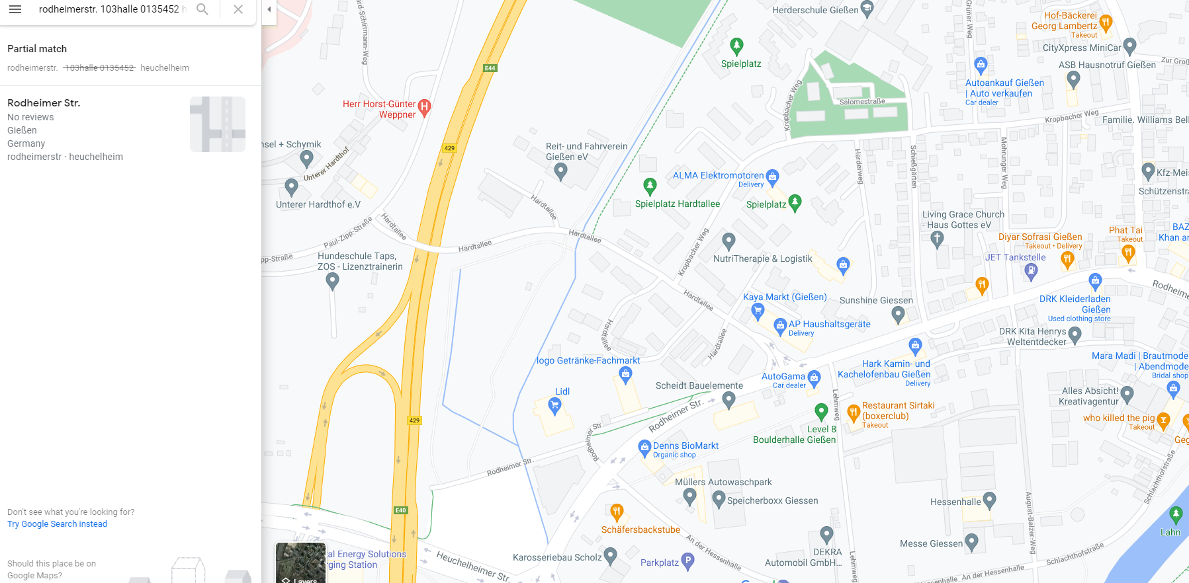
Task: Select the Hessenhalle location pin
Action: click(x=989, y=501)
